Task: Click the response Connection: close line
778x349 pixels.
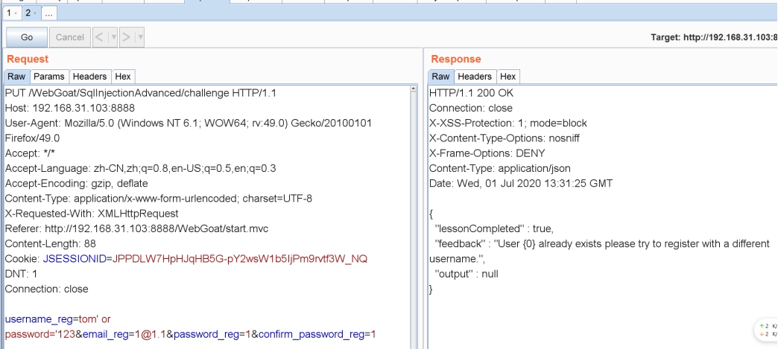Action: tap(471, 108)
